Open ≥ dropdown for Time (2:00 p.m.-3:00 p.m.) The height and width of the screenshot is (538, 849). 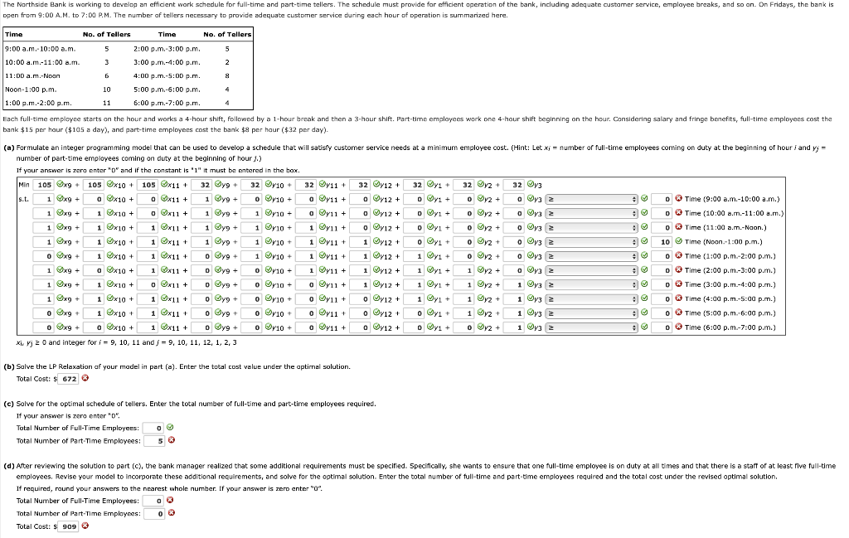coord(591,270)
